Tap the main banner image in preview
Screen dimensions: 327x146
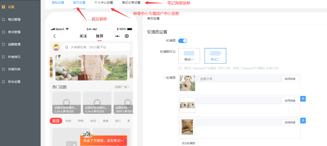[91, 68]
